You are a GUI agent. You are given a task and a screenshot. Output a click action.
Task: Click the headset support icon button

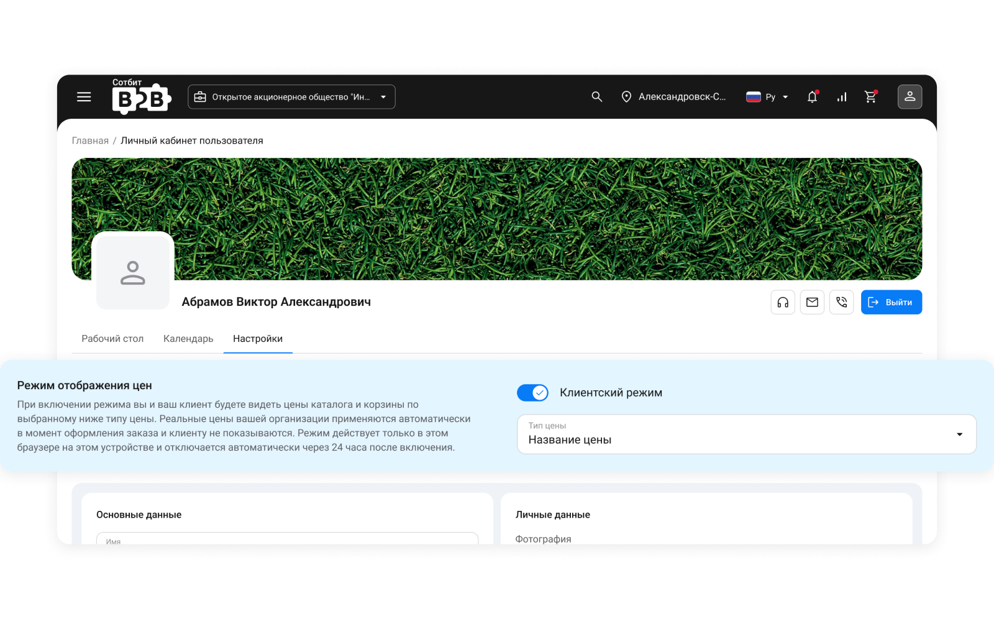tap(783, 302)
